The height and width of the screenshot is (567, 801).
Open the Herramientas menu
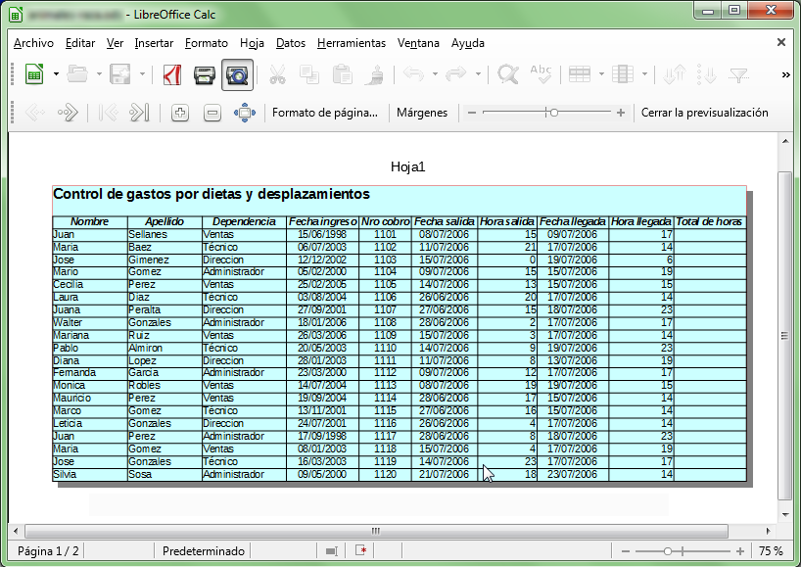click(x=352, y=43)
